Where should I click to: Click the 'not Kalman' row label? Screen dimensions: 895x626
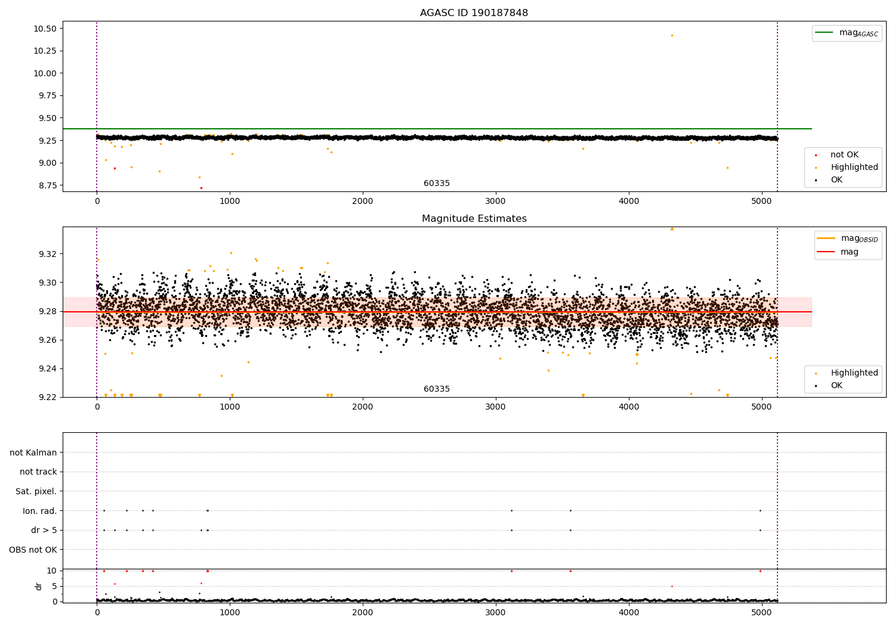point(33,453)
